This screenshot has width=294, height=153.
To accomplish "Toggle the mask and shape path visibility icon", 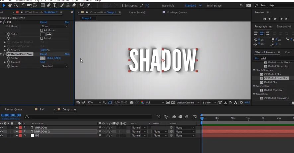I will 110,102.
